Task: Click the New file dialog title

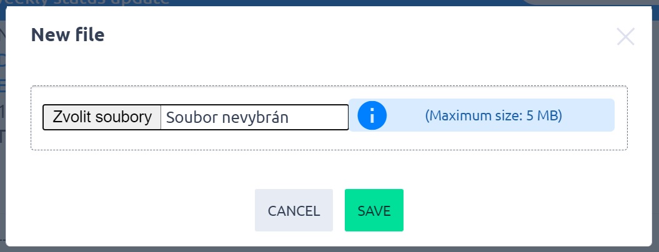Action: pyautogui.click(x=67, y=35)
